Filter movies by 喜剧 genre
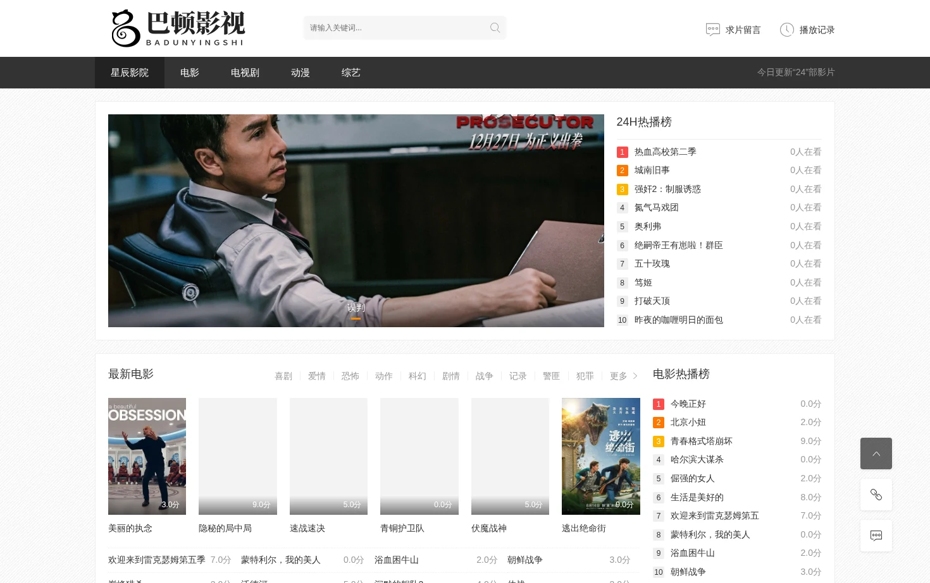Screen dimensions: 930x583 pyautogui.click(x=283, y=376)
